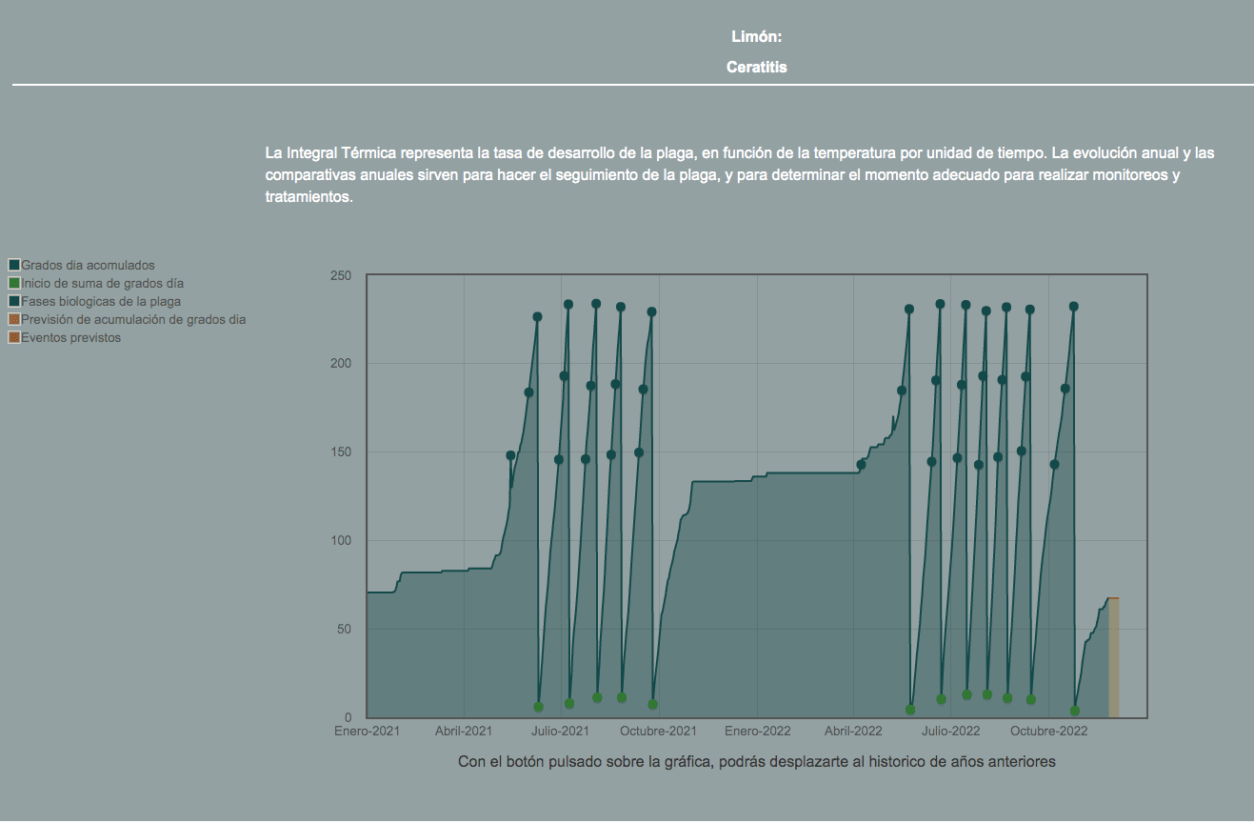This screenshot has width=1254, height=823.
Task: Toggle the 'Grados dia acumulados' legend swatch
Action: (x=14, y=265)
